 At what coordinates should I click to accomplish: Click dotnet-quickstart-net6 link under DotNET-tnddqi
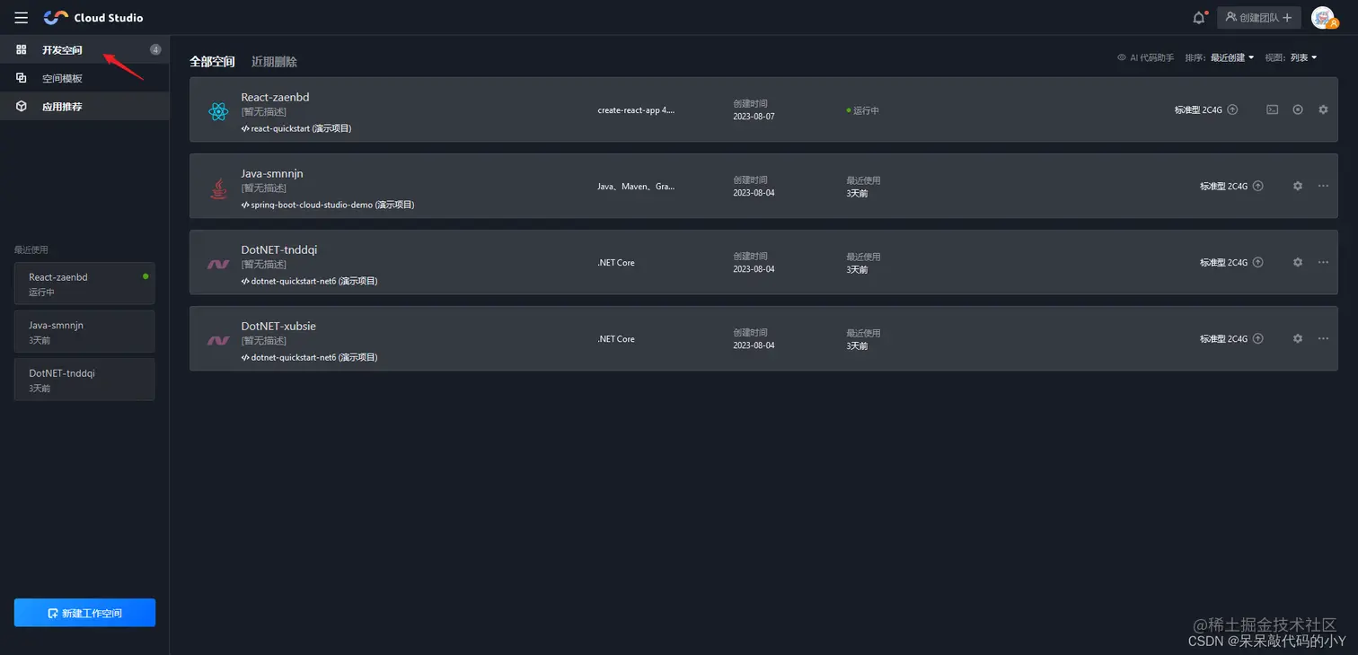click(x=309, y=281)
